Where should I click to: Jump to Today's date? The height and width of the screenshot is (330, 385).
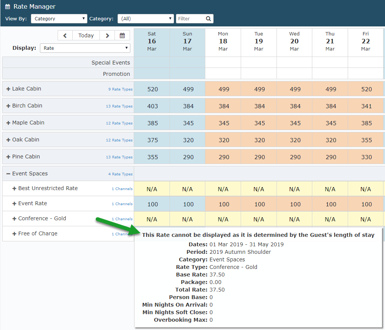click(86, 35)
